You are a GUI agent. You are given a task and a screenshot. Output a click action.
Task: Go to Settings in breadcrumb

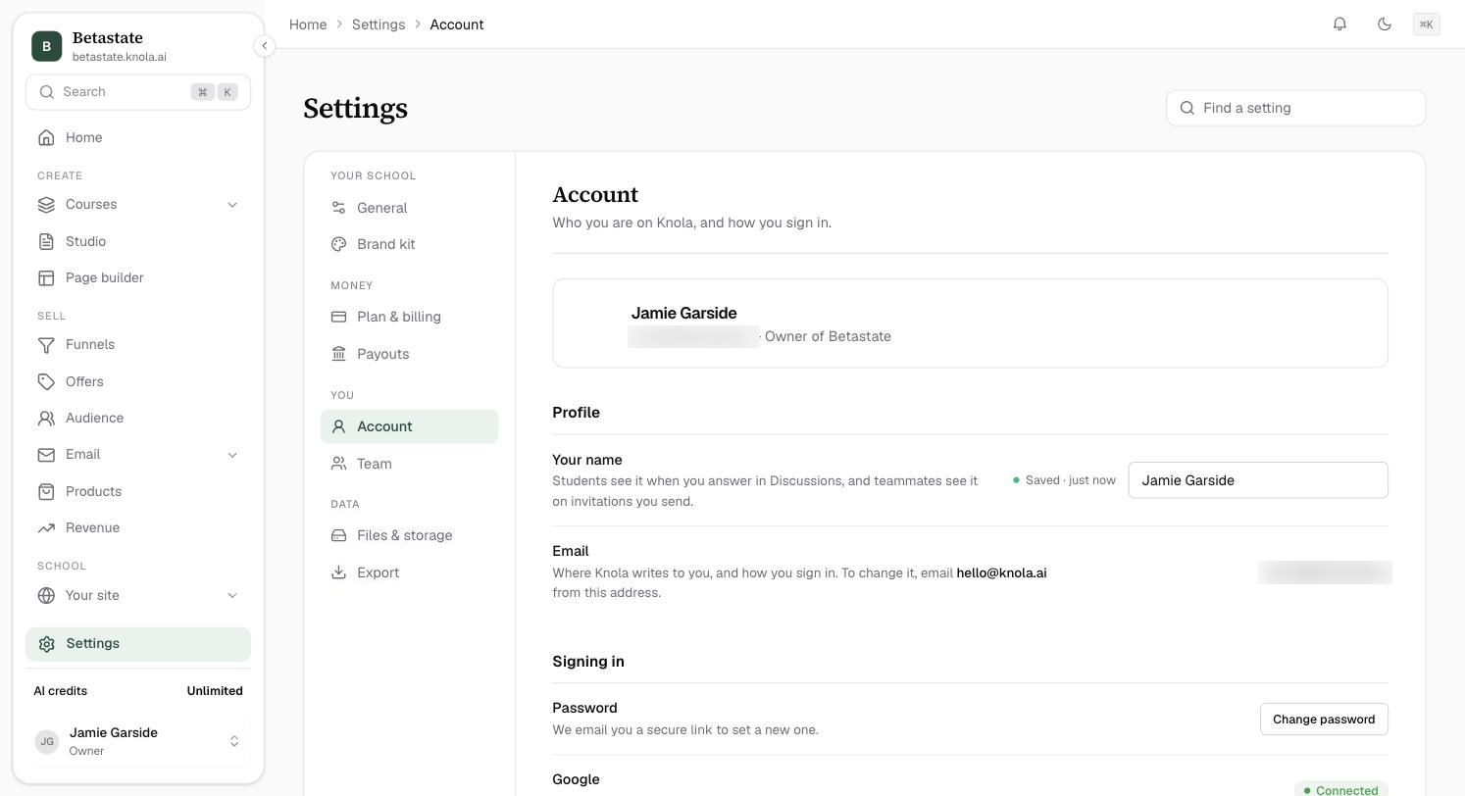click(379, 25)
